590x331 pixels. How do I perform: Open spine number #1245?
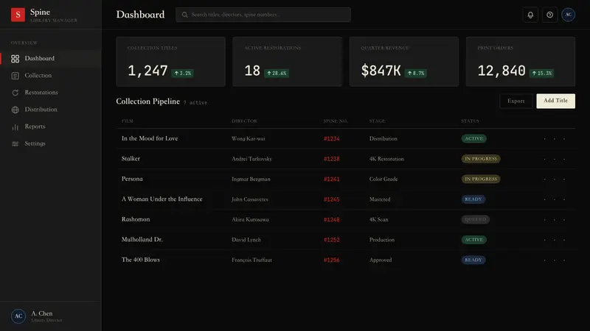click(x=331, y=199)
